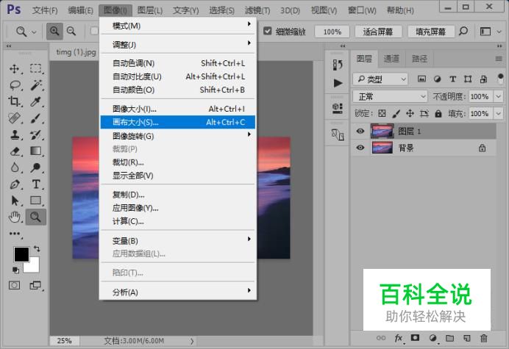Hide 背景 layer visibility eye
Screen dimensions: 509x349
click(x=360, y=148)
